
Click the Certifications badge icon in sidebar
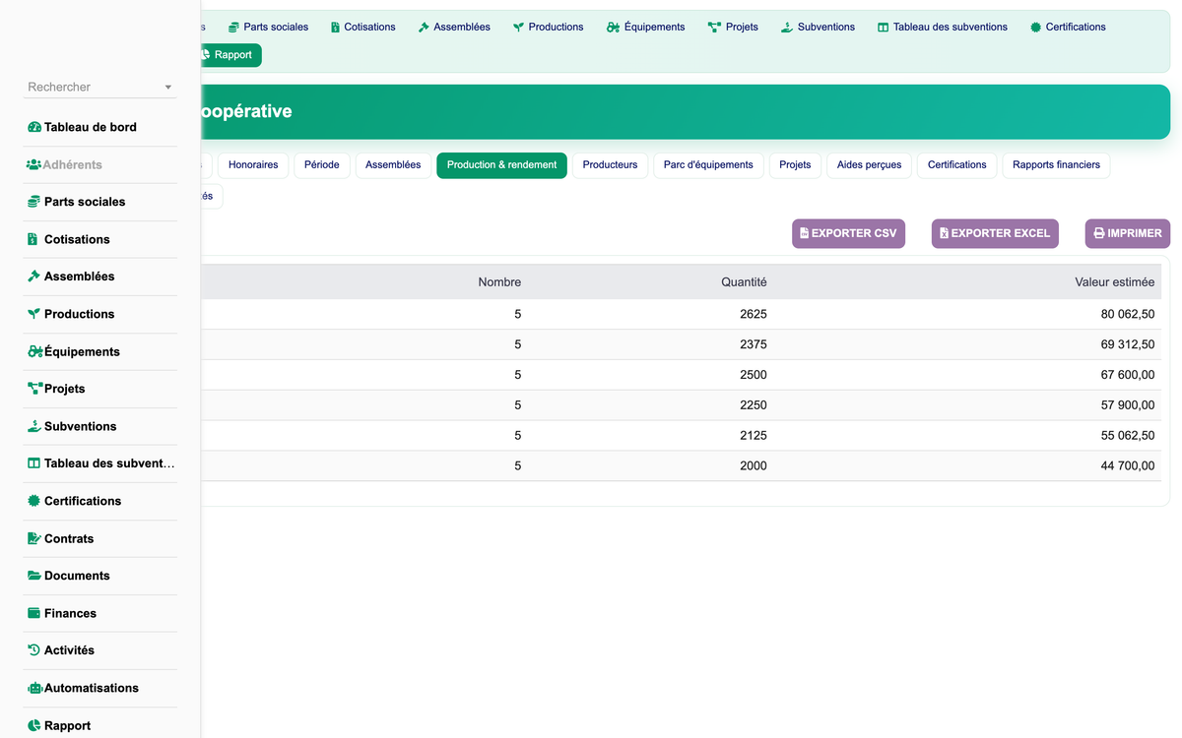click(x=34, y=501)
